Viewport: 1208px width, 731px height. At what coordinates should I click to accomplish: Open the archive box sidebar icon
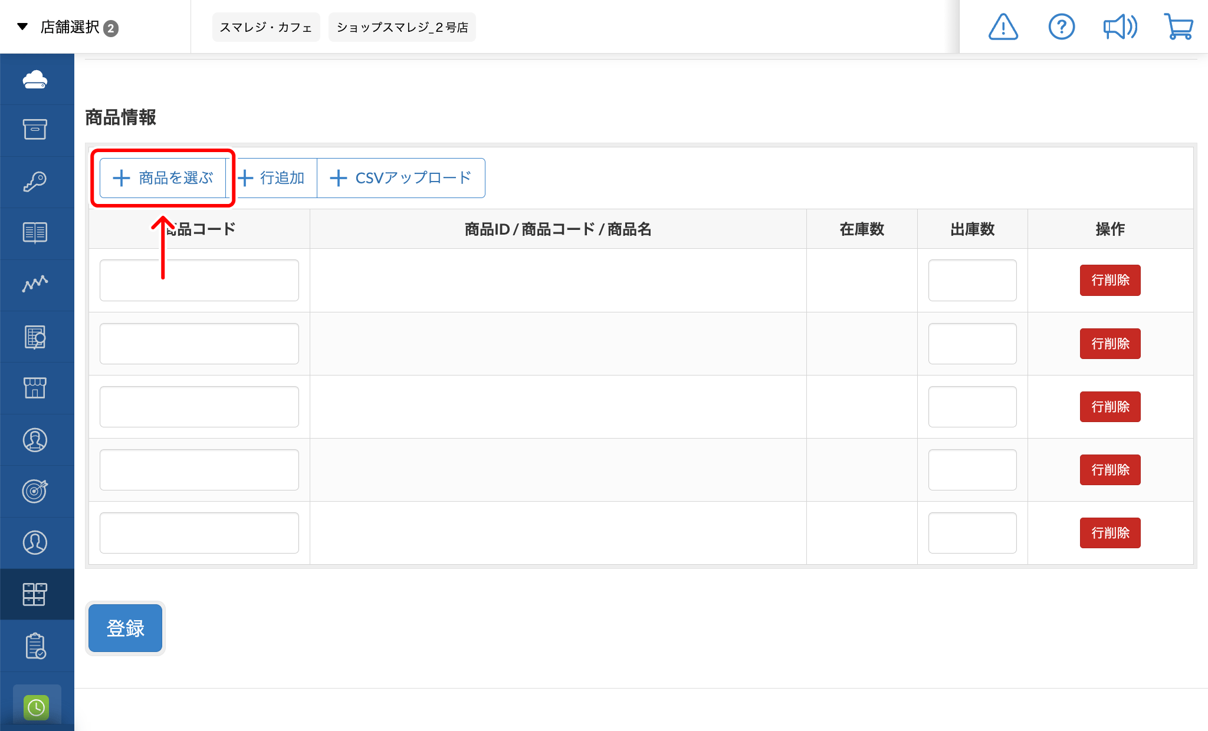(x=35, y=130)
